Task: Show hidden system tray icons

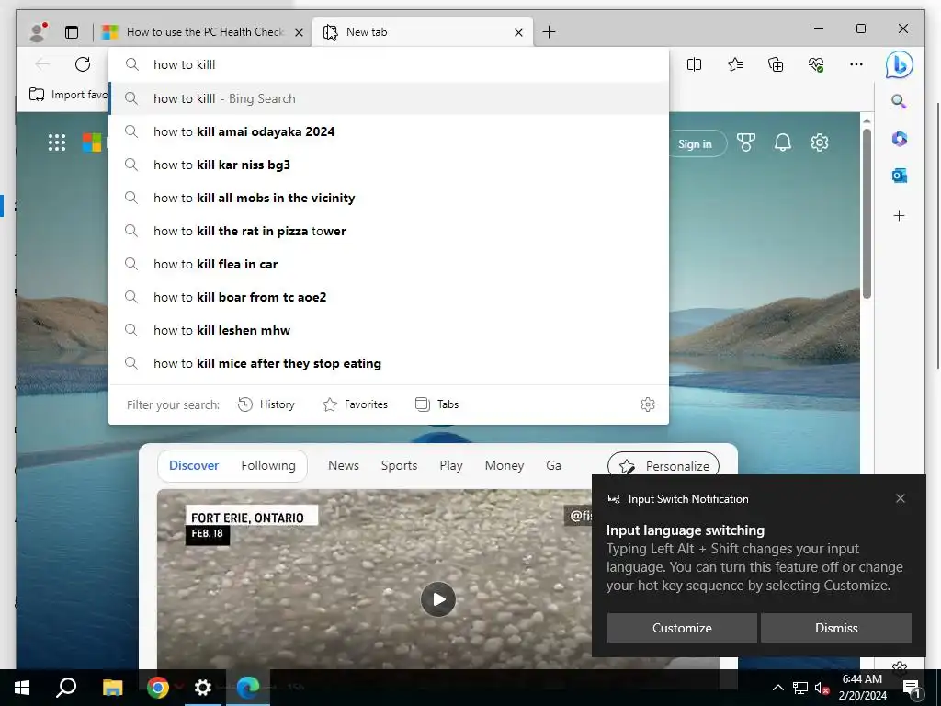Action: (x=777, y=688)
